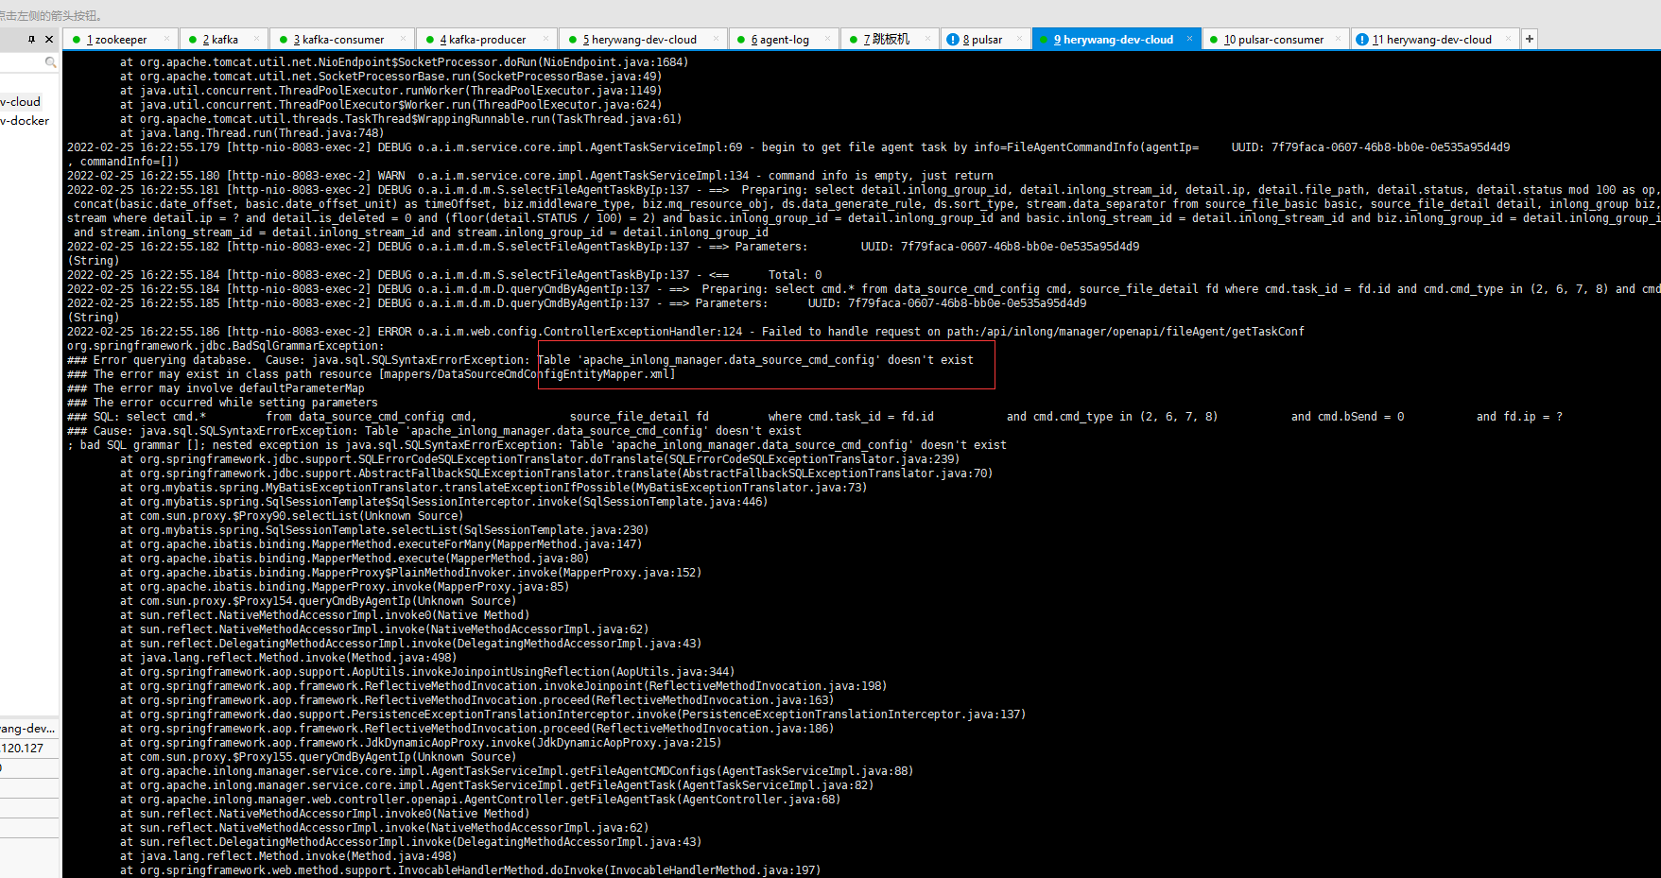The width and height of the screenshot is (1661, 878).
Task: Switch to the 6 agent-log tab
Action: 783,40
